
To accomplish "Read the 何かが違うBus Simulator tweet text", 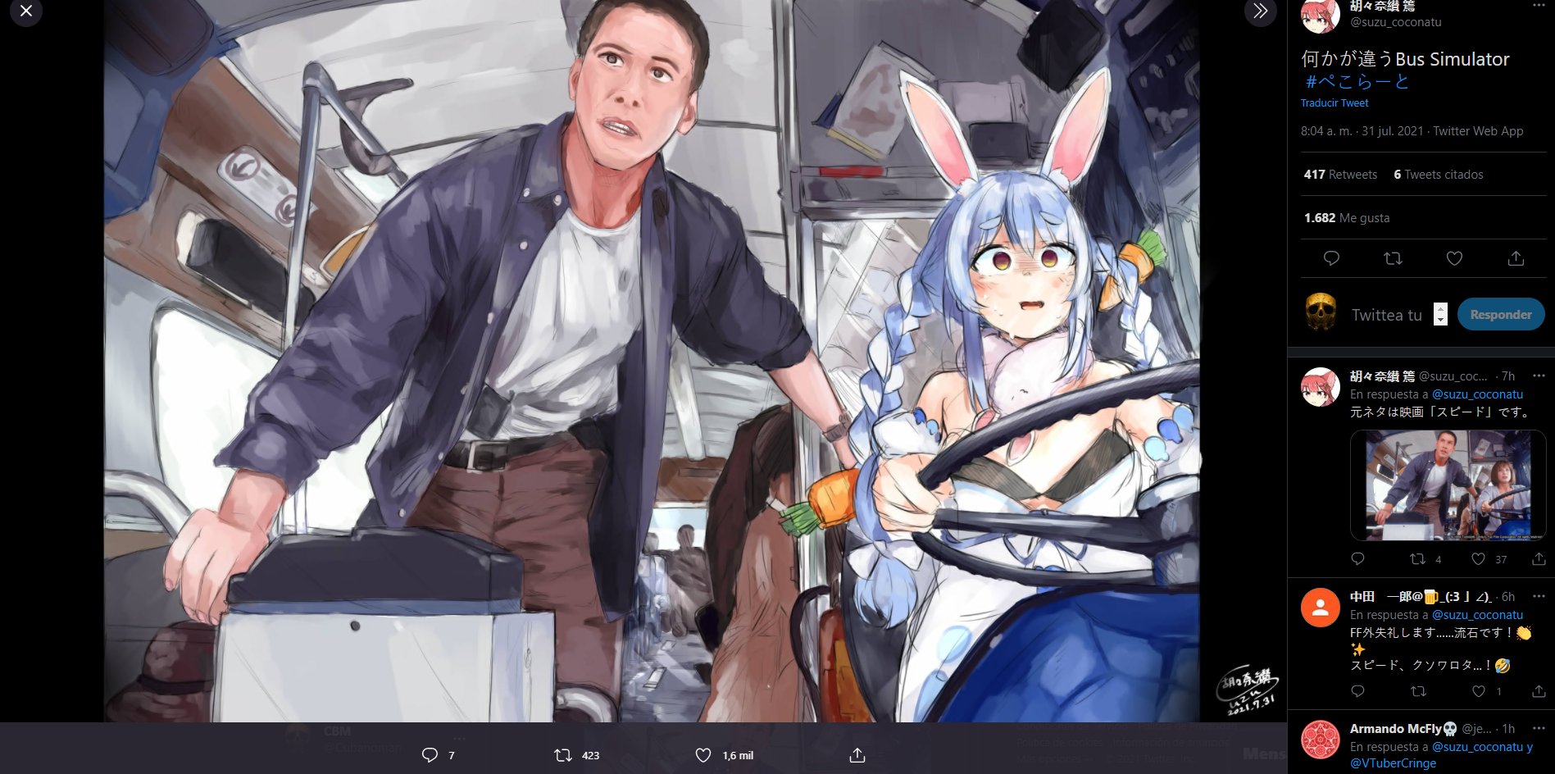I will pyautogui.click(x=1405, y=59).
